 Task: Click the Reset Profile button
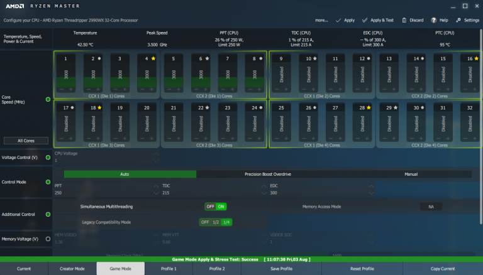point(362,269)
